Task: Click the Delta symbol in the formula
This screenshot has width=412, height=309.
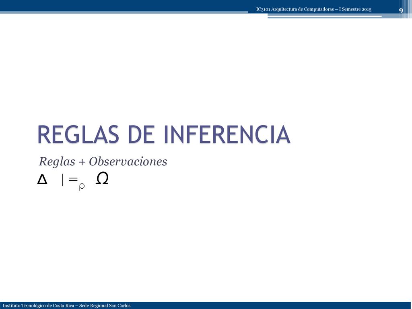Action: coord(42,180)
